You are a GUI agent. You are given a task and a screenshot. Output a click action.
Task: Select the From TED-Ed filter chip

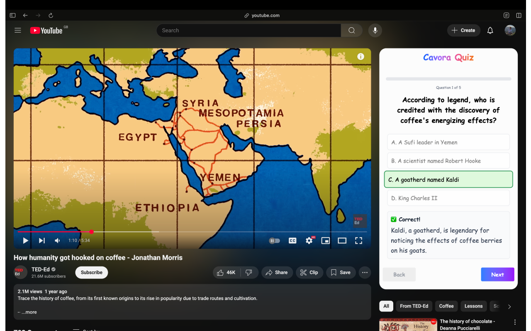click(414, 306)
